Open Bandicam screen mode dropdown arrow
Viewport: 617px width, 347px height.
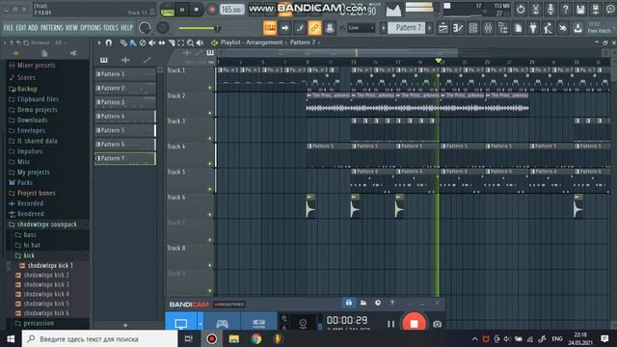click(x=201, y=324)
